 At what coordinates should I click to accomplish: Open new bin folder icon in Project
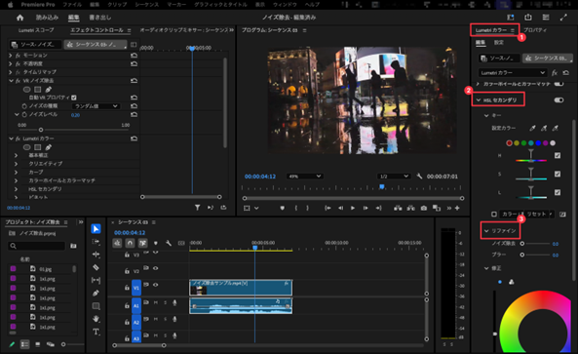(73, 246)
